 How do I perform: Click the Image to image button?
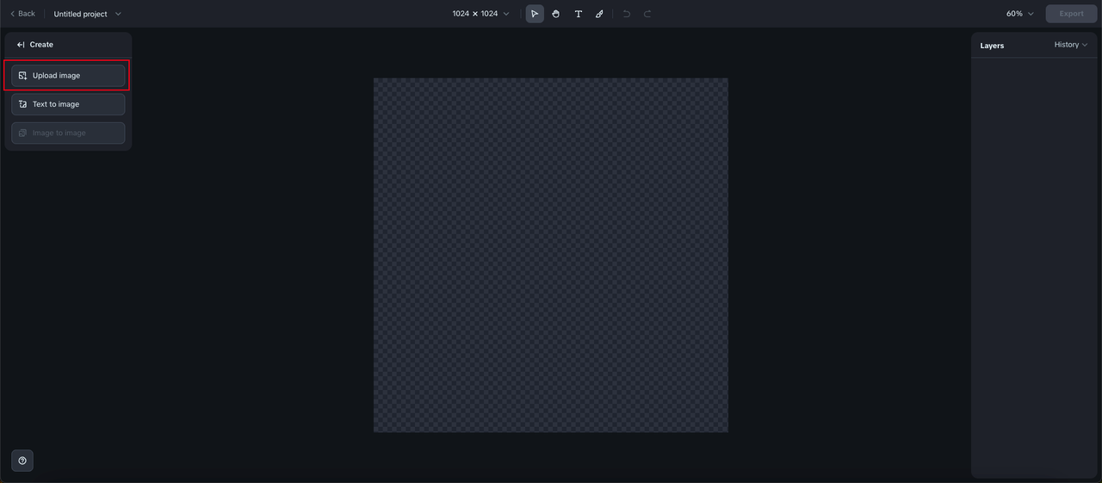tap(68, 133)
